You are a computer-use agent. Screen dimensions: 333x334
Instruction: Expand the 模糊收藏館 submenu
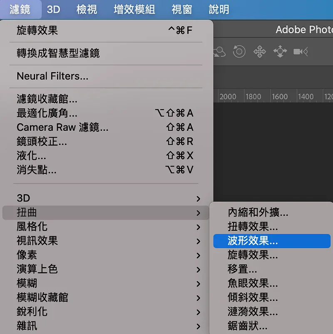(106, 298)
